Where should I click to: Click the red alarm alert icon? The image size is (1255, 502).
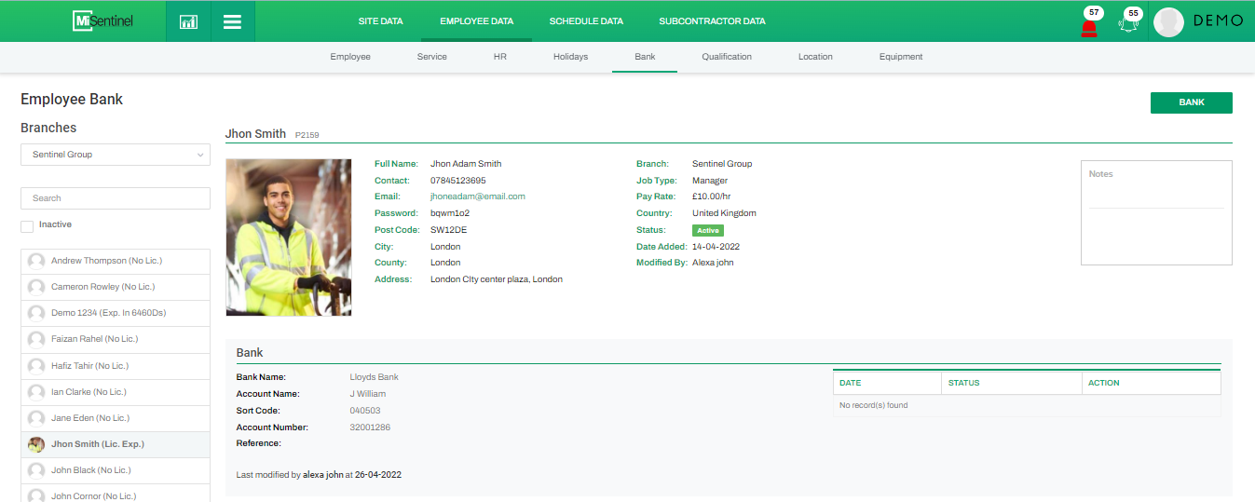click(x=1088, y=25)
